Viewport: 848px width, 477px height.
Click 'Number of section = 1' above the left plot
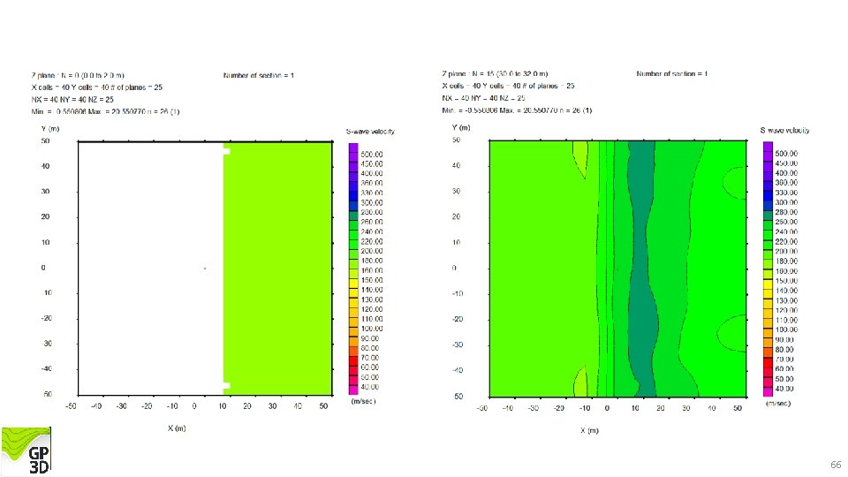pyautogui.click(x=259, y=75)
